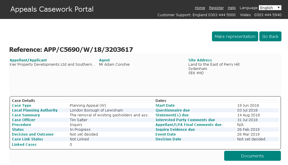Screen dimensions: 288x165
Task: Go to the Home link
Action: [x=200, y=8]
